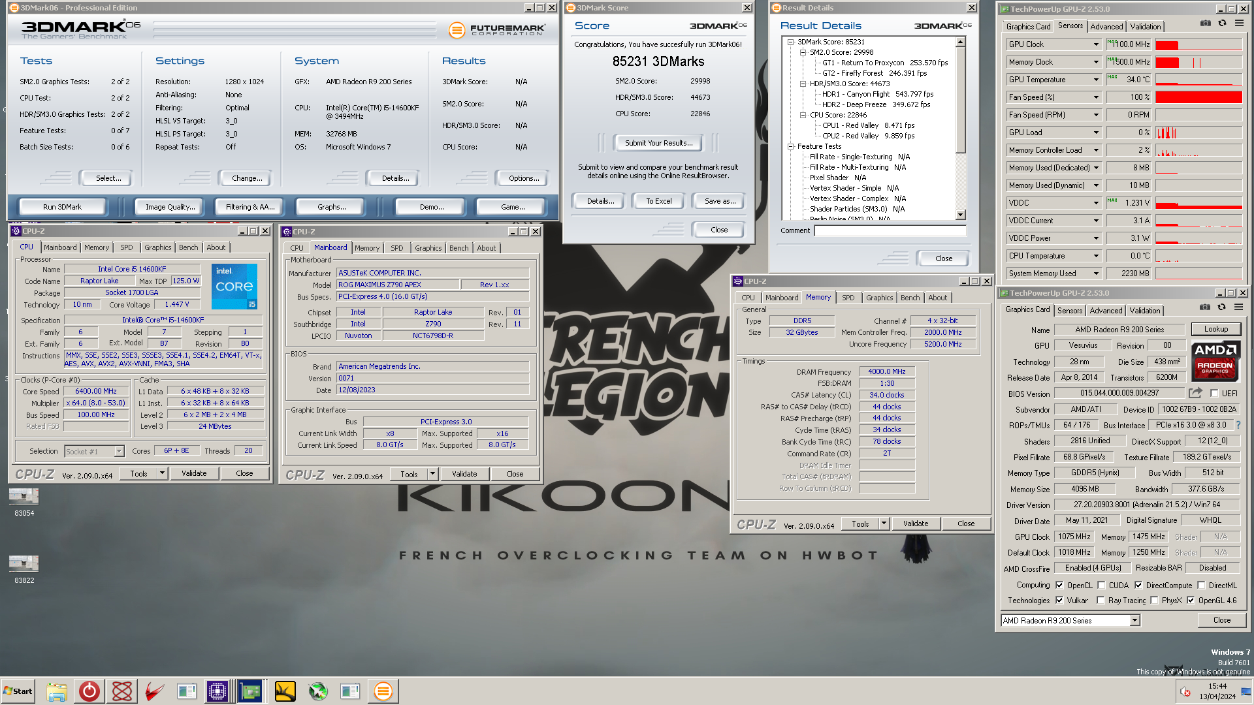The width and height of the screenshot is (1254, 705).
Task: Click Image Quality... button in 3DMark06
Action: pyautogui.click(x=170, y=207)
